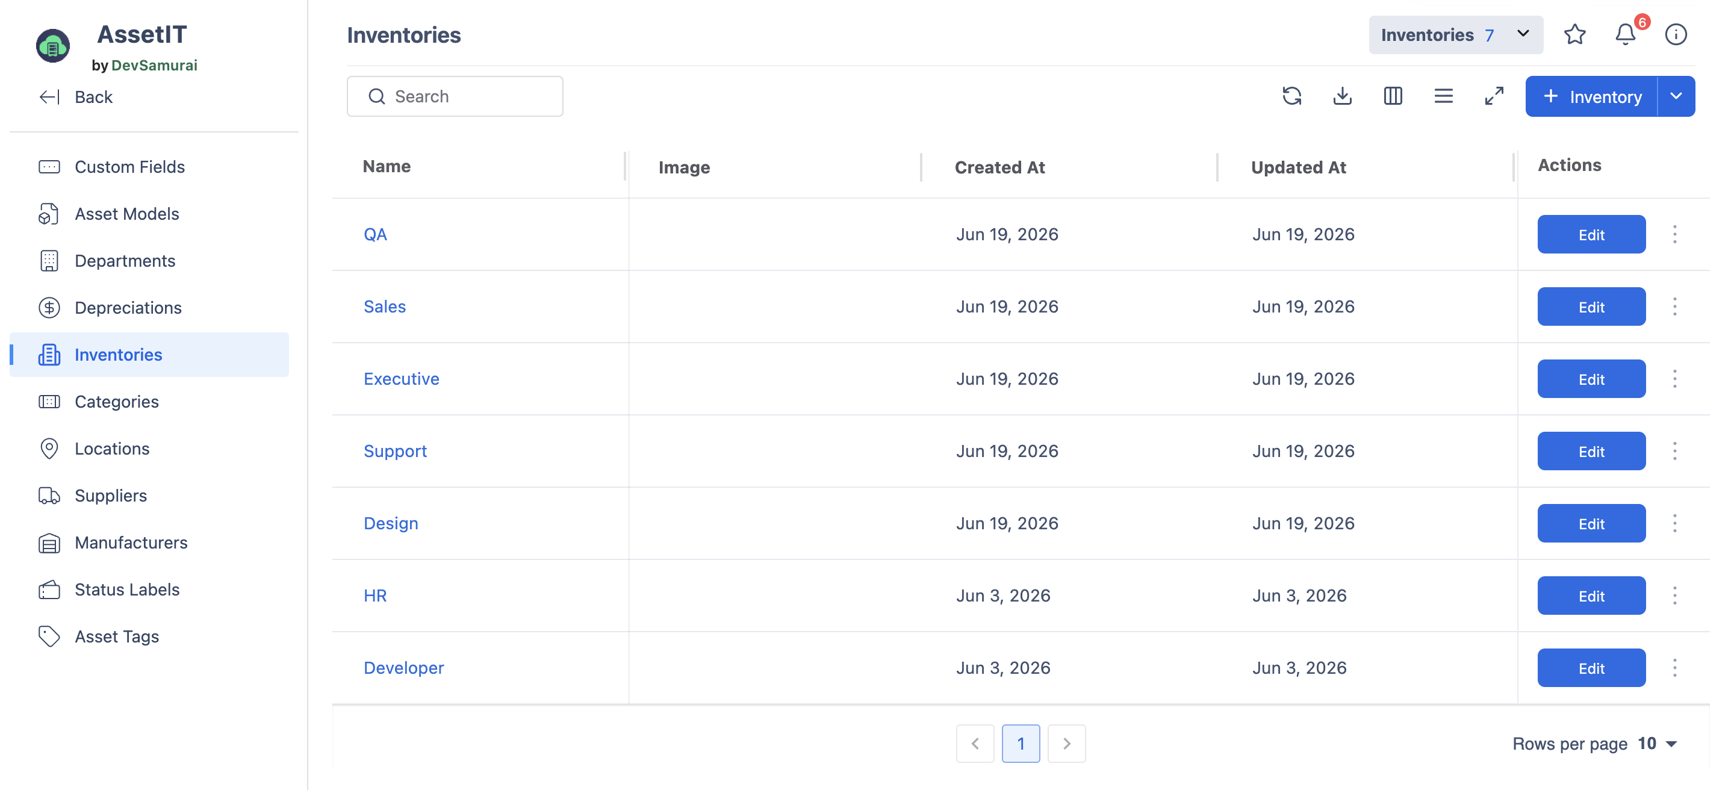The width and height of the screenshot is (1734, 790).
Task: Open the Executive inventory link
Action: 401,379
